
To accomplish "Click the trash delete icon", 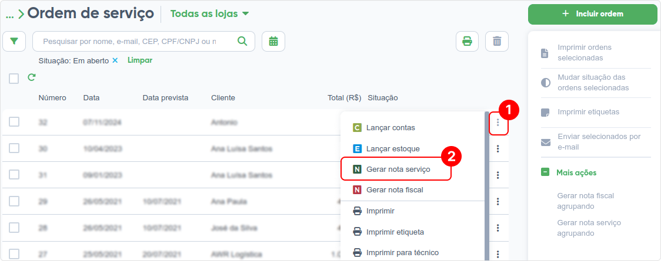I will point(497,41).
